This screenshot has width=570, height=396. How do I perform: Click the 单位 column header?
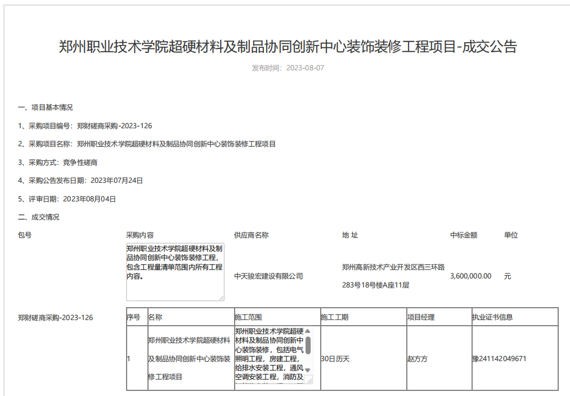[x=511, y=235]
